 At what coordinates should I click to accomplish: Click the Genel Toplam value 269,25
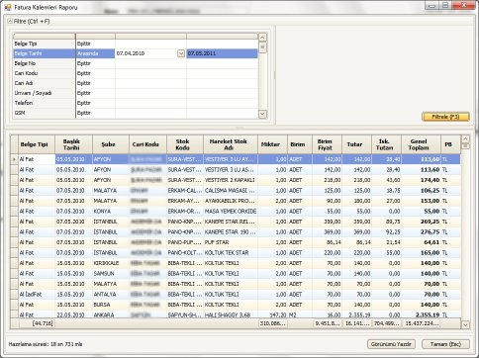[421, 222]
